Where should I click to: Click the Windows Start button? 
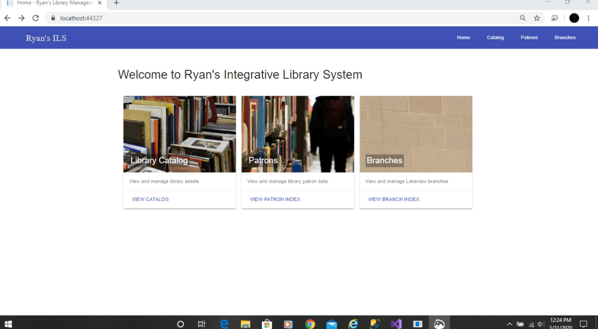(x=8, y=324)
